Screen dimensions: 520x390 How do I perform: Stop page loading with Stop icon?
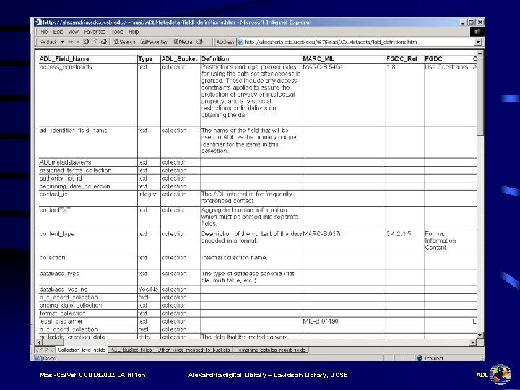point(86,42)
